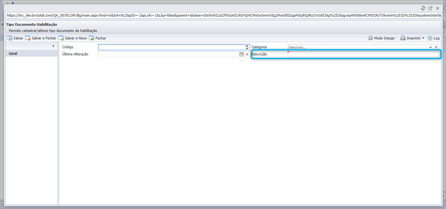Click the Última Alteração date field

coord(168,54)
